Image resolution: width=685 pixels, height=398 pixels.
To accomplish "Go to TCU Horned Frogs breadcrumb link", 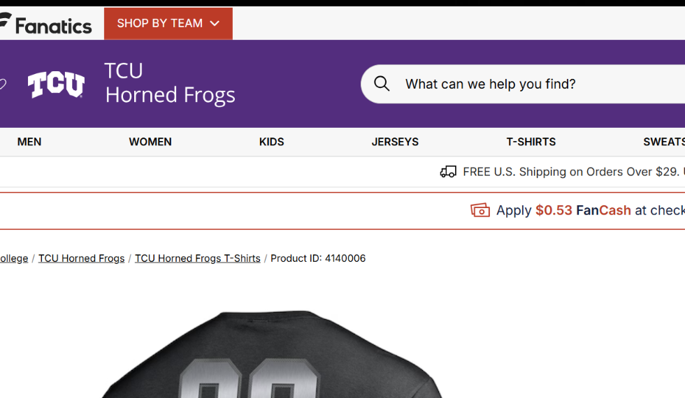I will [x=81, y=258].
